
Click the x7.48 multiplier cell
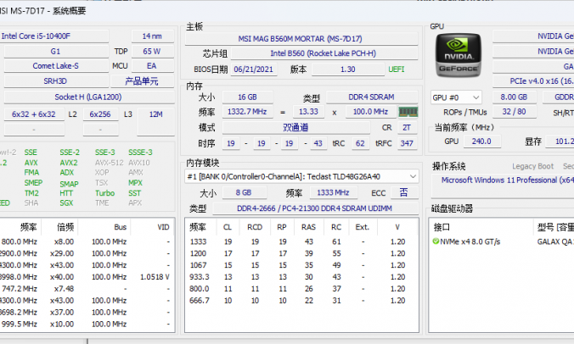coord(64,289)
